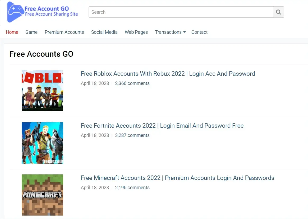
Task: Open the Free Minecraft Accounts 2022 article
Action: (x=177, y=178)
